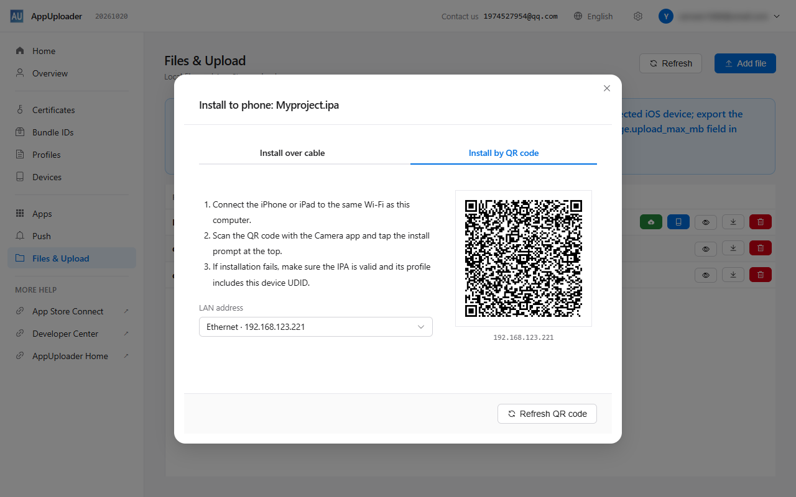The width and height of the screenshot is (796, 497).
Task: Click the red trash icon beside the phone button row
Action: tap(761, 222)
